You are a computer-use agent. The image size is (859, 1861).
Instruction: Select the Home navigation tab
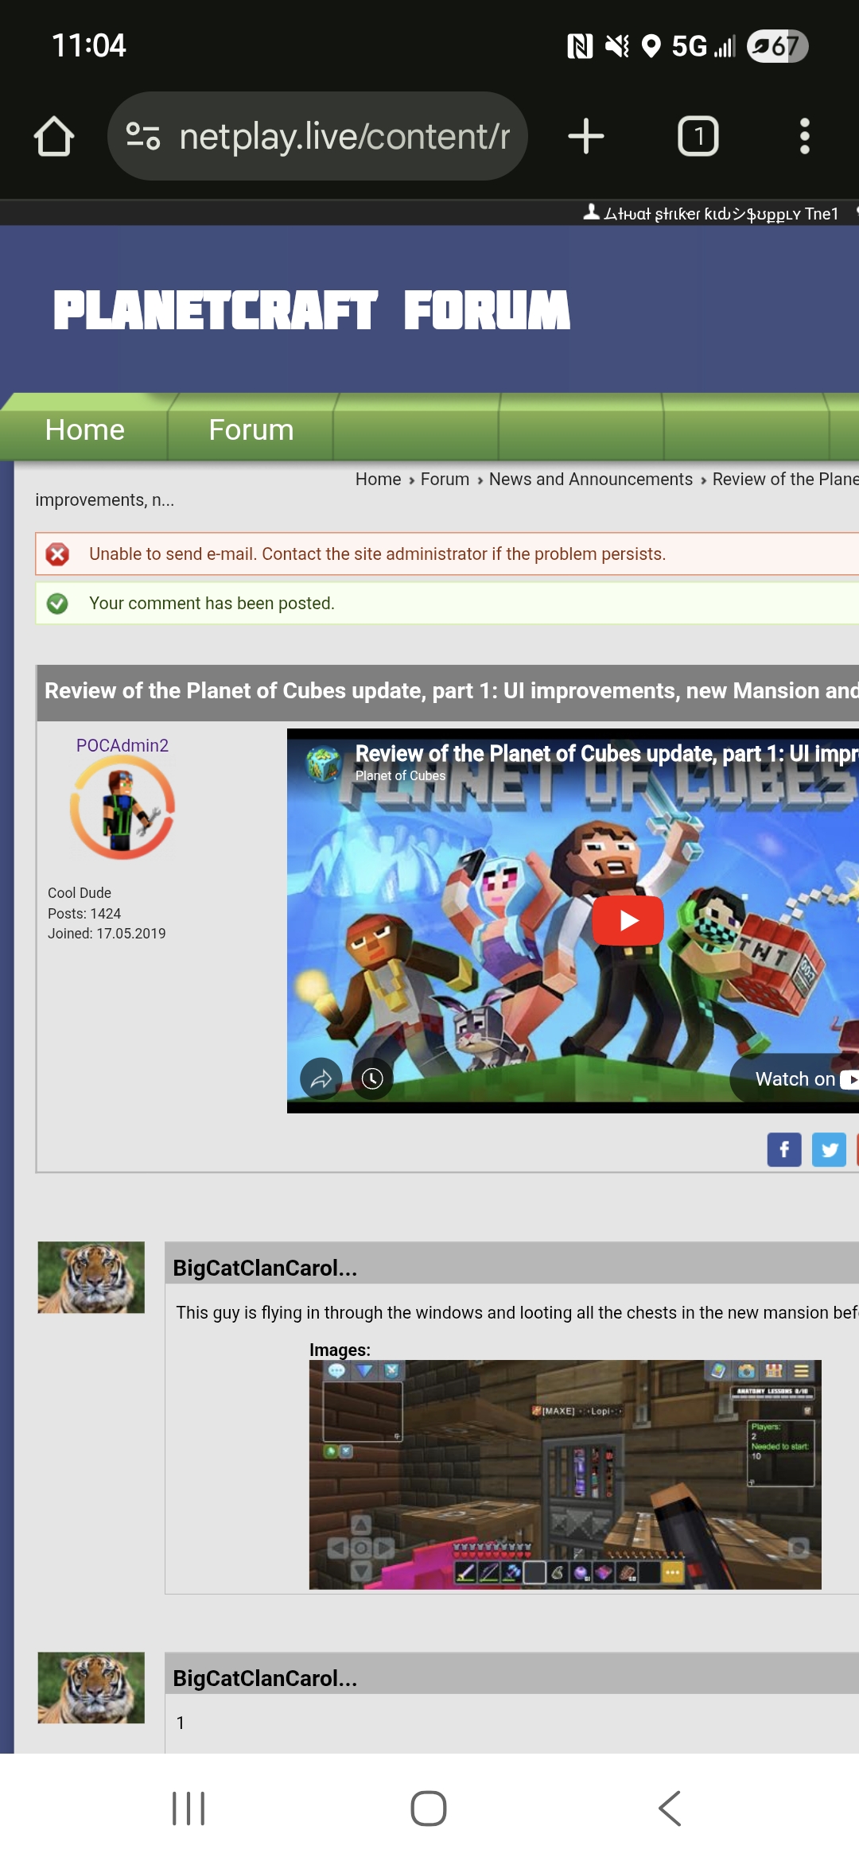[85, 429]
